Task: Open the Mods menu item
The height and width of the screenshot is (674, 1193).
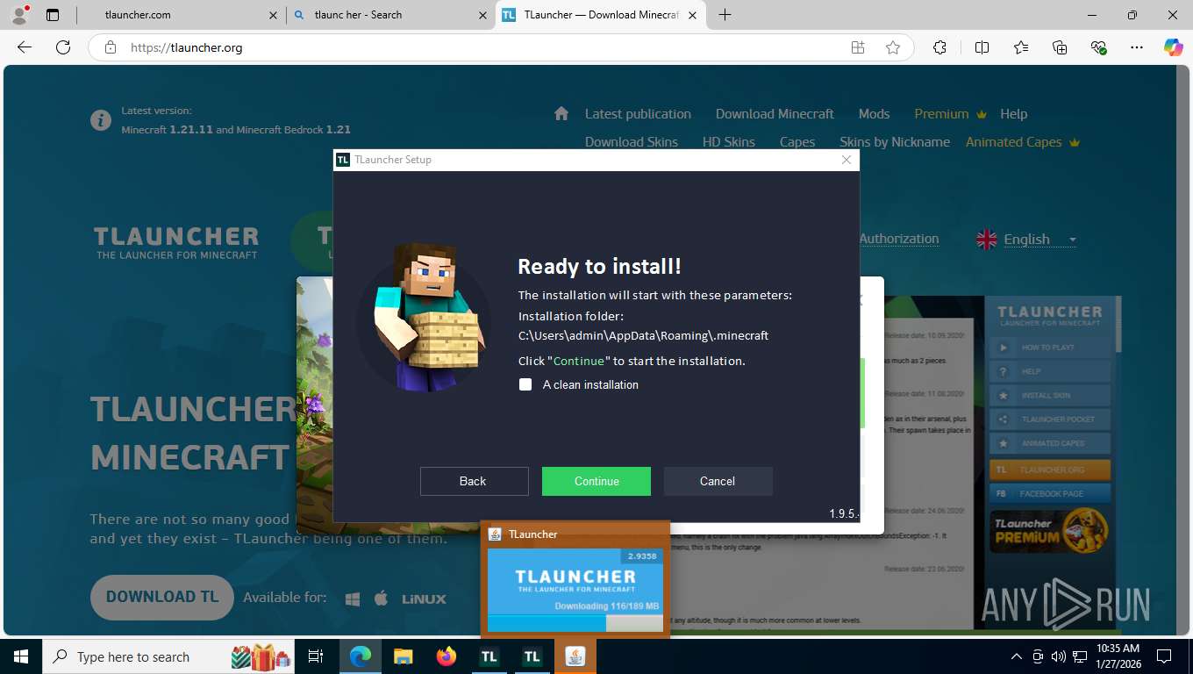Action: (874, 114)
